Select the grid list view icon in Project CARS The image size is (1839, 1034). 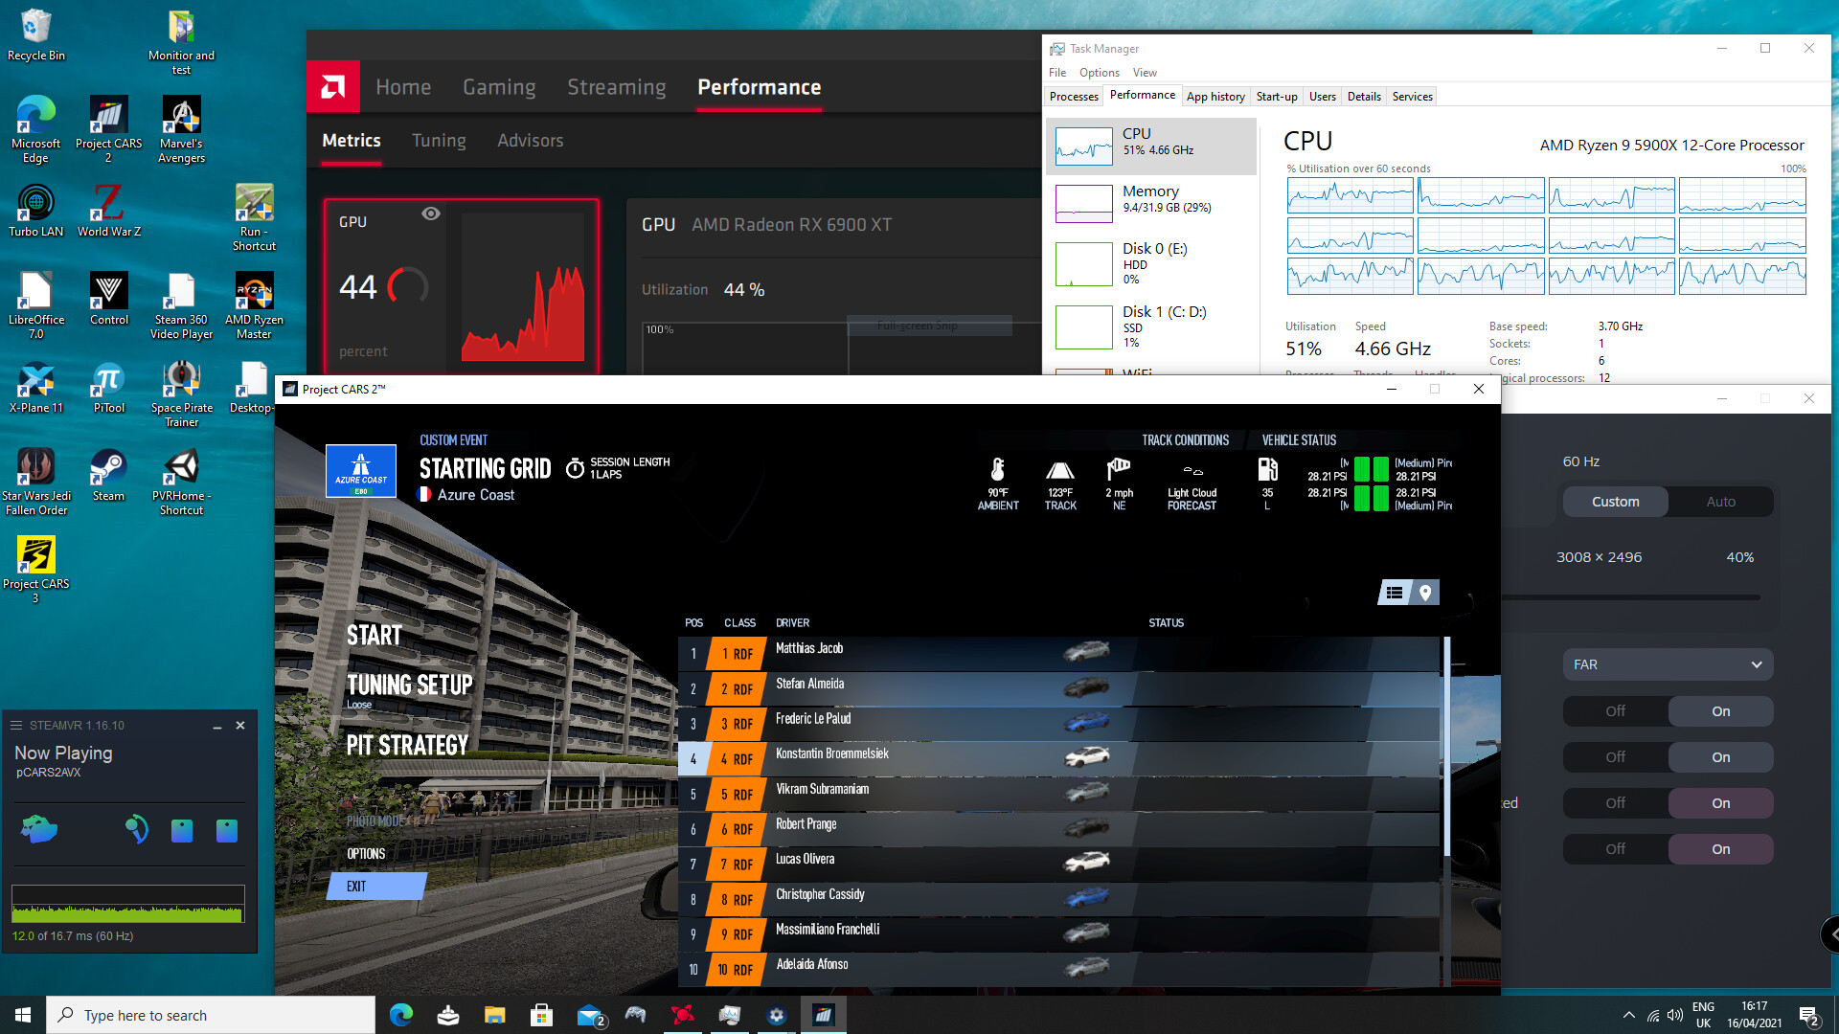point(1394,593)
